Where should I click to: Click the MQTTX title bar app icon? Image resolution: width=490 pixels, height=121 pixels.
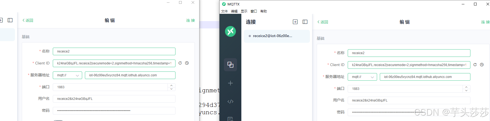click(224, 4)
